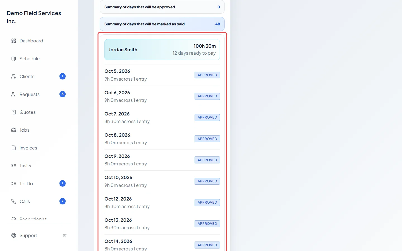Go to Schedule in sidebar

tap(39, 59)
